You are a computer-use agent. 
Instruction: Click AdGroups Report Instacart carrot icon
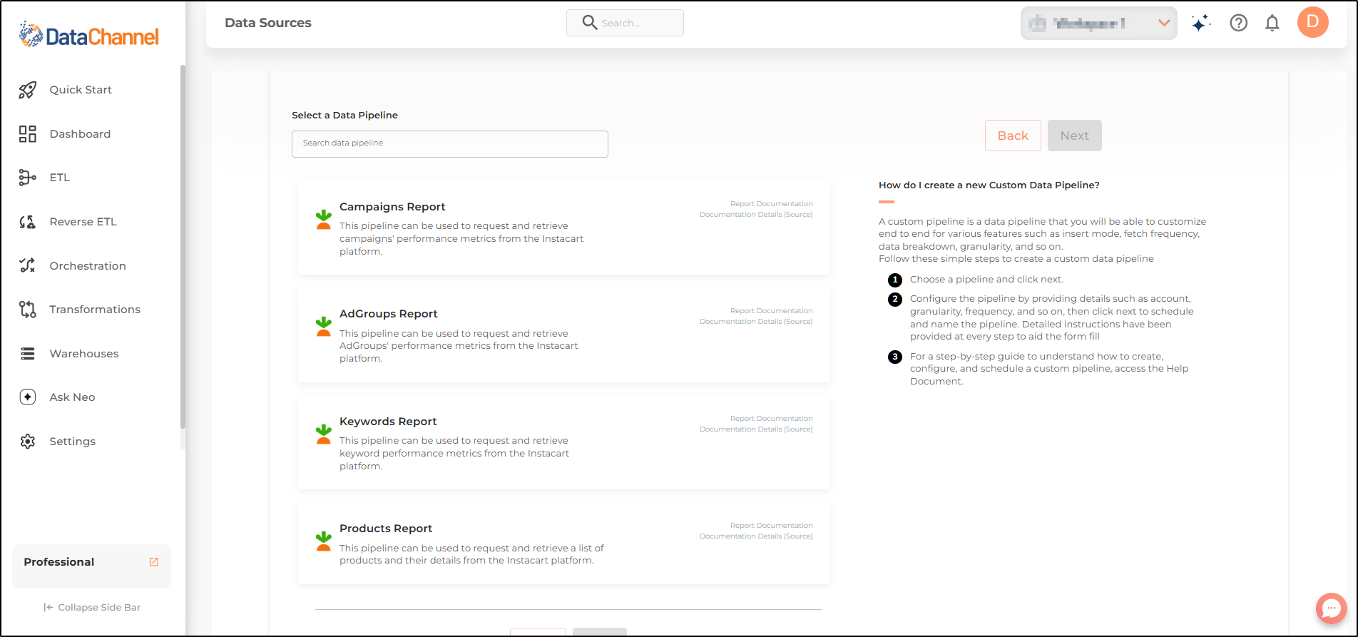[x=324, y=327]
